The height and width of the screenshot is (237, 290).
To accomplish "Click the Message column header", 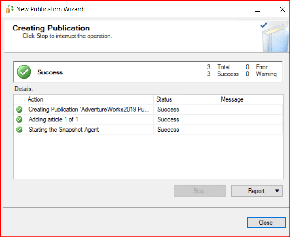I will pos(250,99).
